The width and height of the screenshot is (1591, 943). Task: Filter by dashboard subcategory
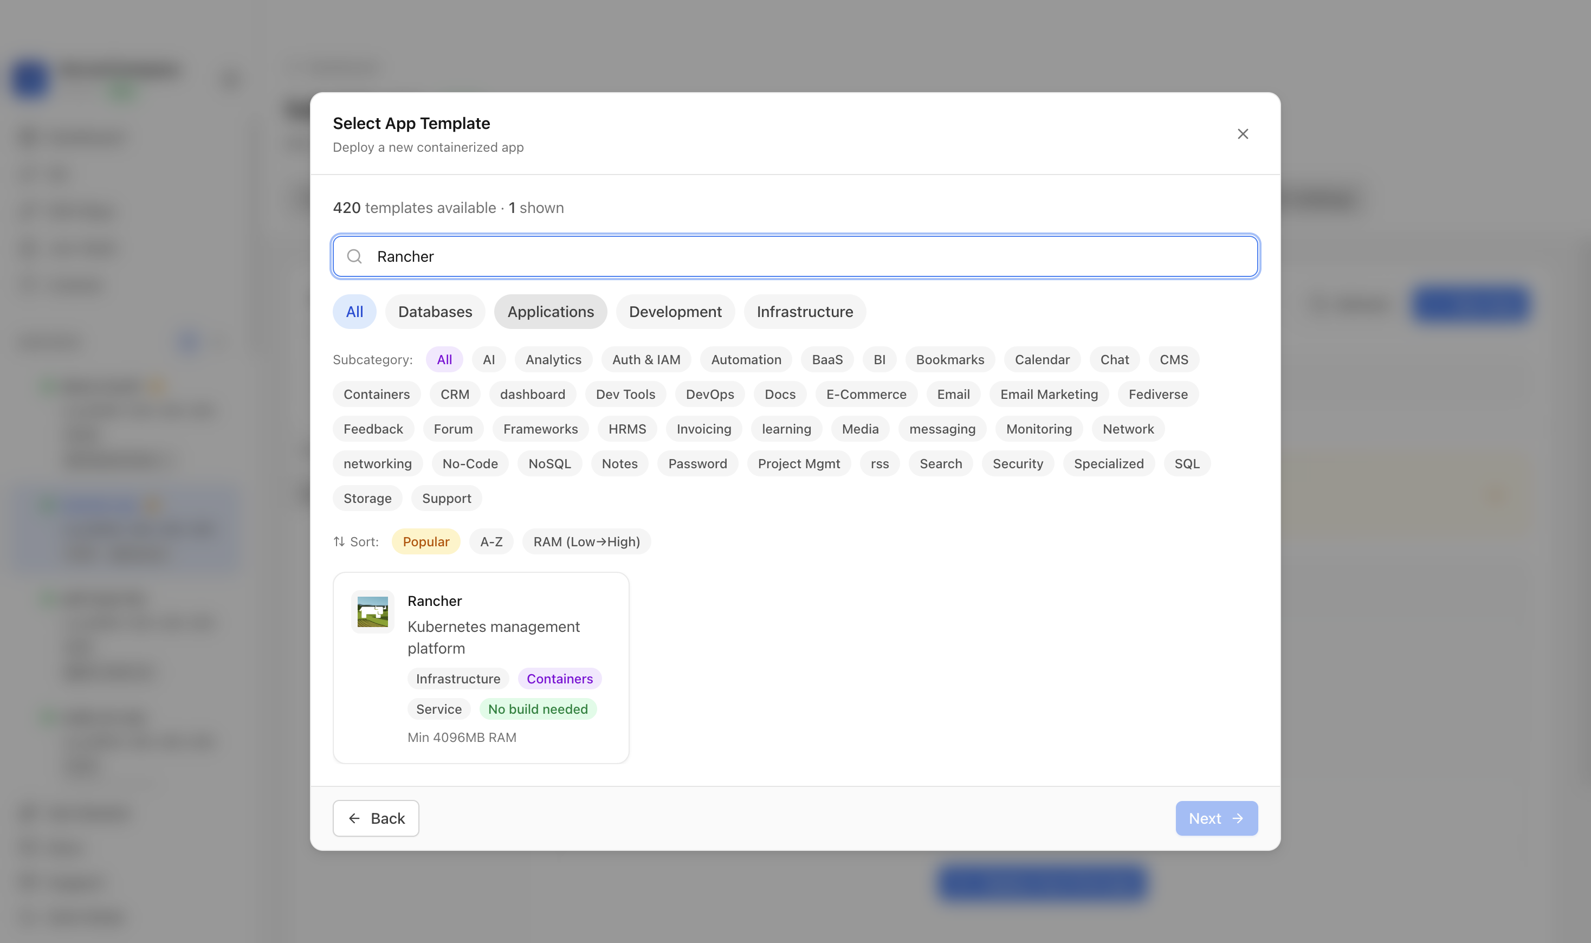tap(533, 394)
